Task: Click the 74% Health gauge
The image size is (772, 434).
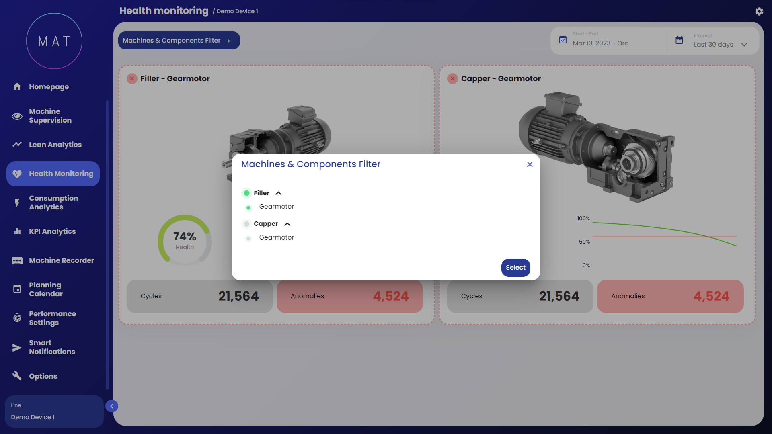Action: (185, 240)
